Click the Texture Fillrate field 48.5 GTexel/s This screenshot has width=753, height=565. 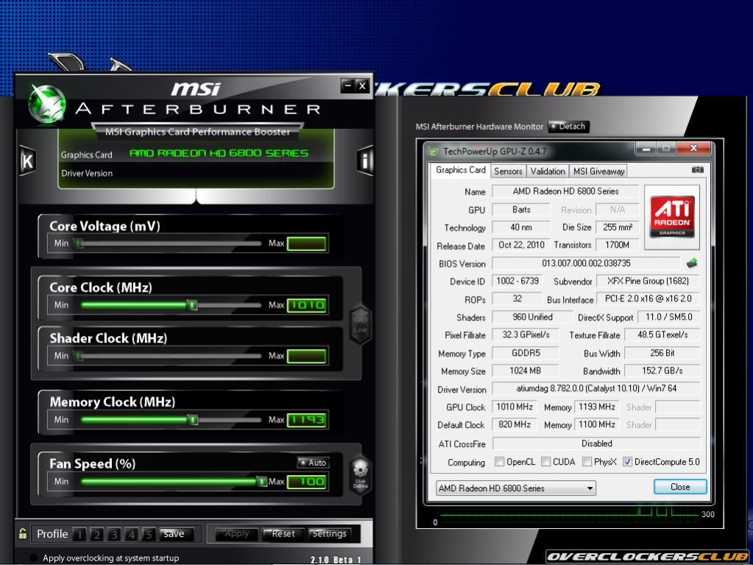coord(662,335)
